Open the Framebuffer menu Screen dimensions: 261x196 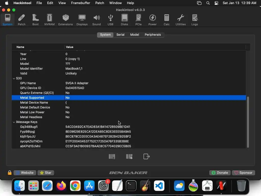pyautogui.click(x=81, y=3)
